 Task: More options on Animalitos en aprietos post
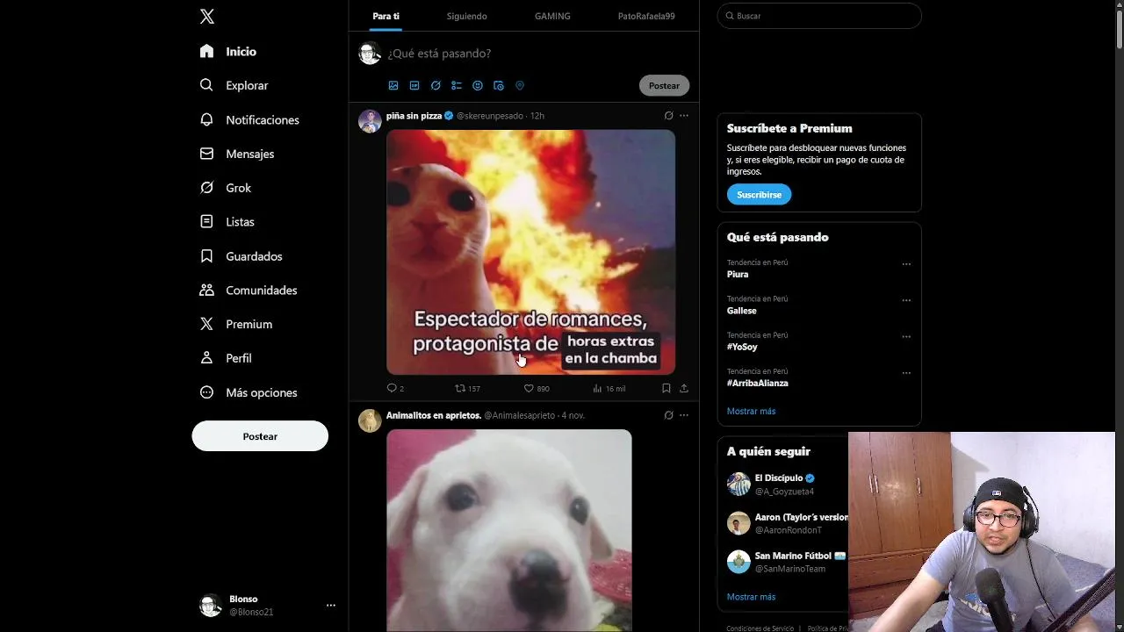coord(684,415)
